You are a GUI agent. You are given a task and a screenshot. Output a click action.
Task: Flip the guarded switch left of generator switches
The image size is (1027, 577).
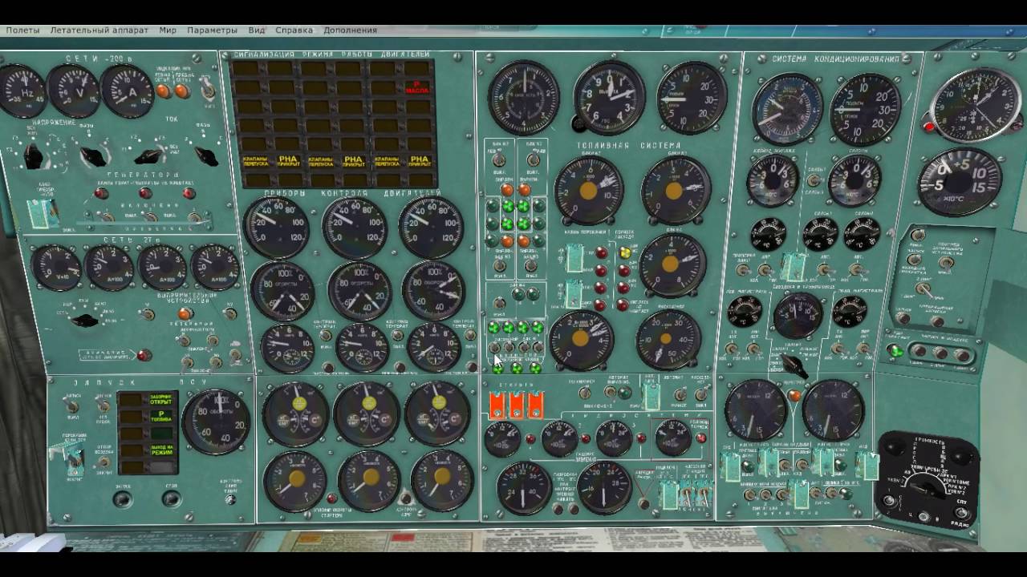point(42,212)
